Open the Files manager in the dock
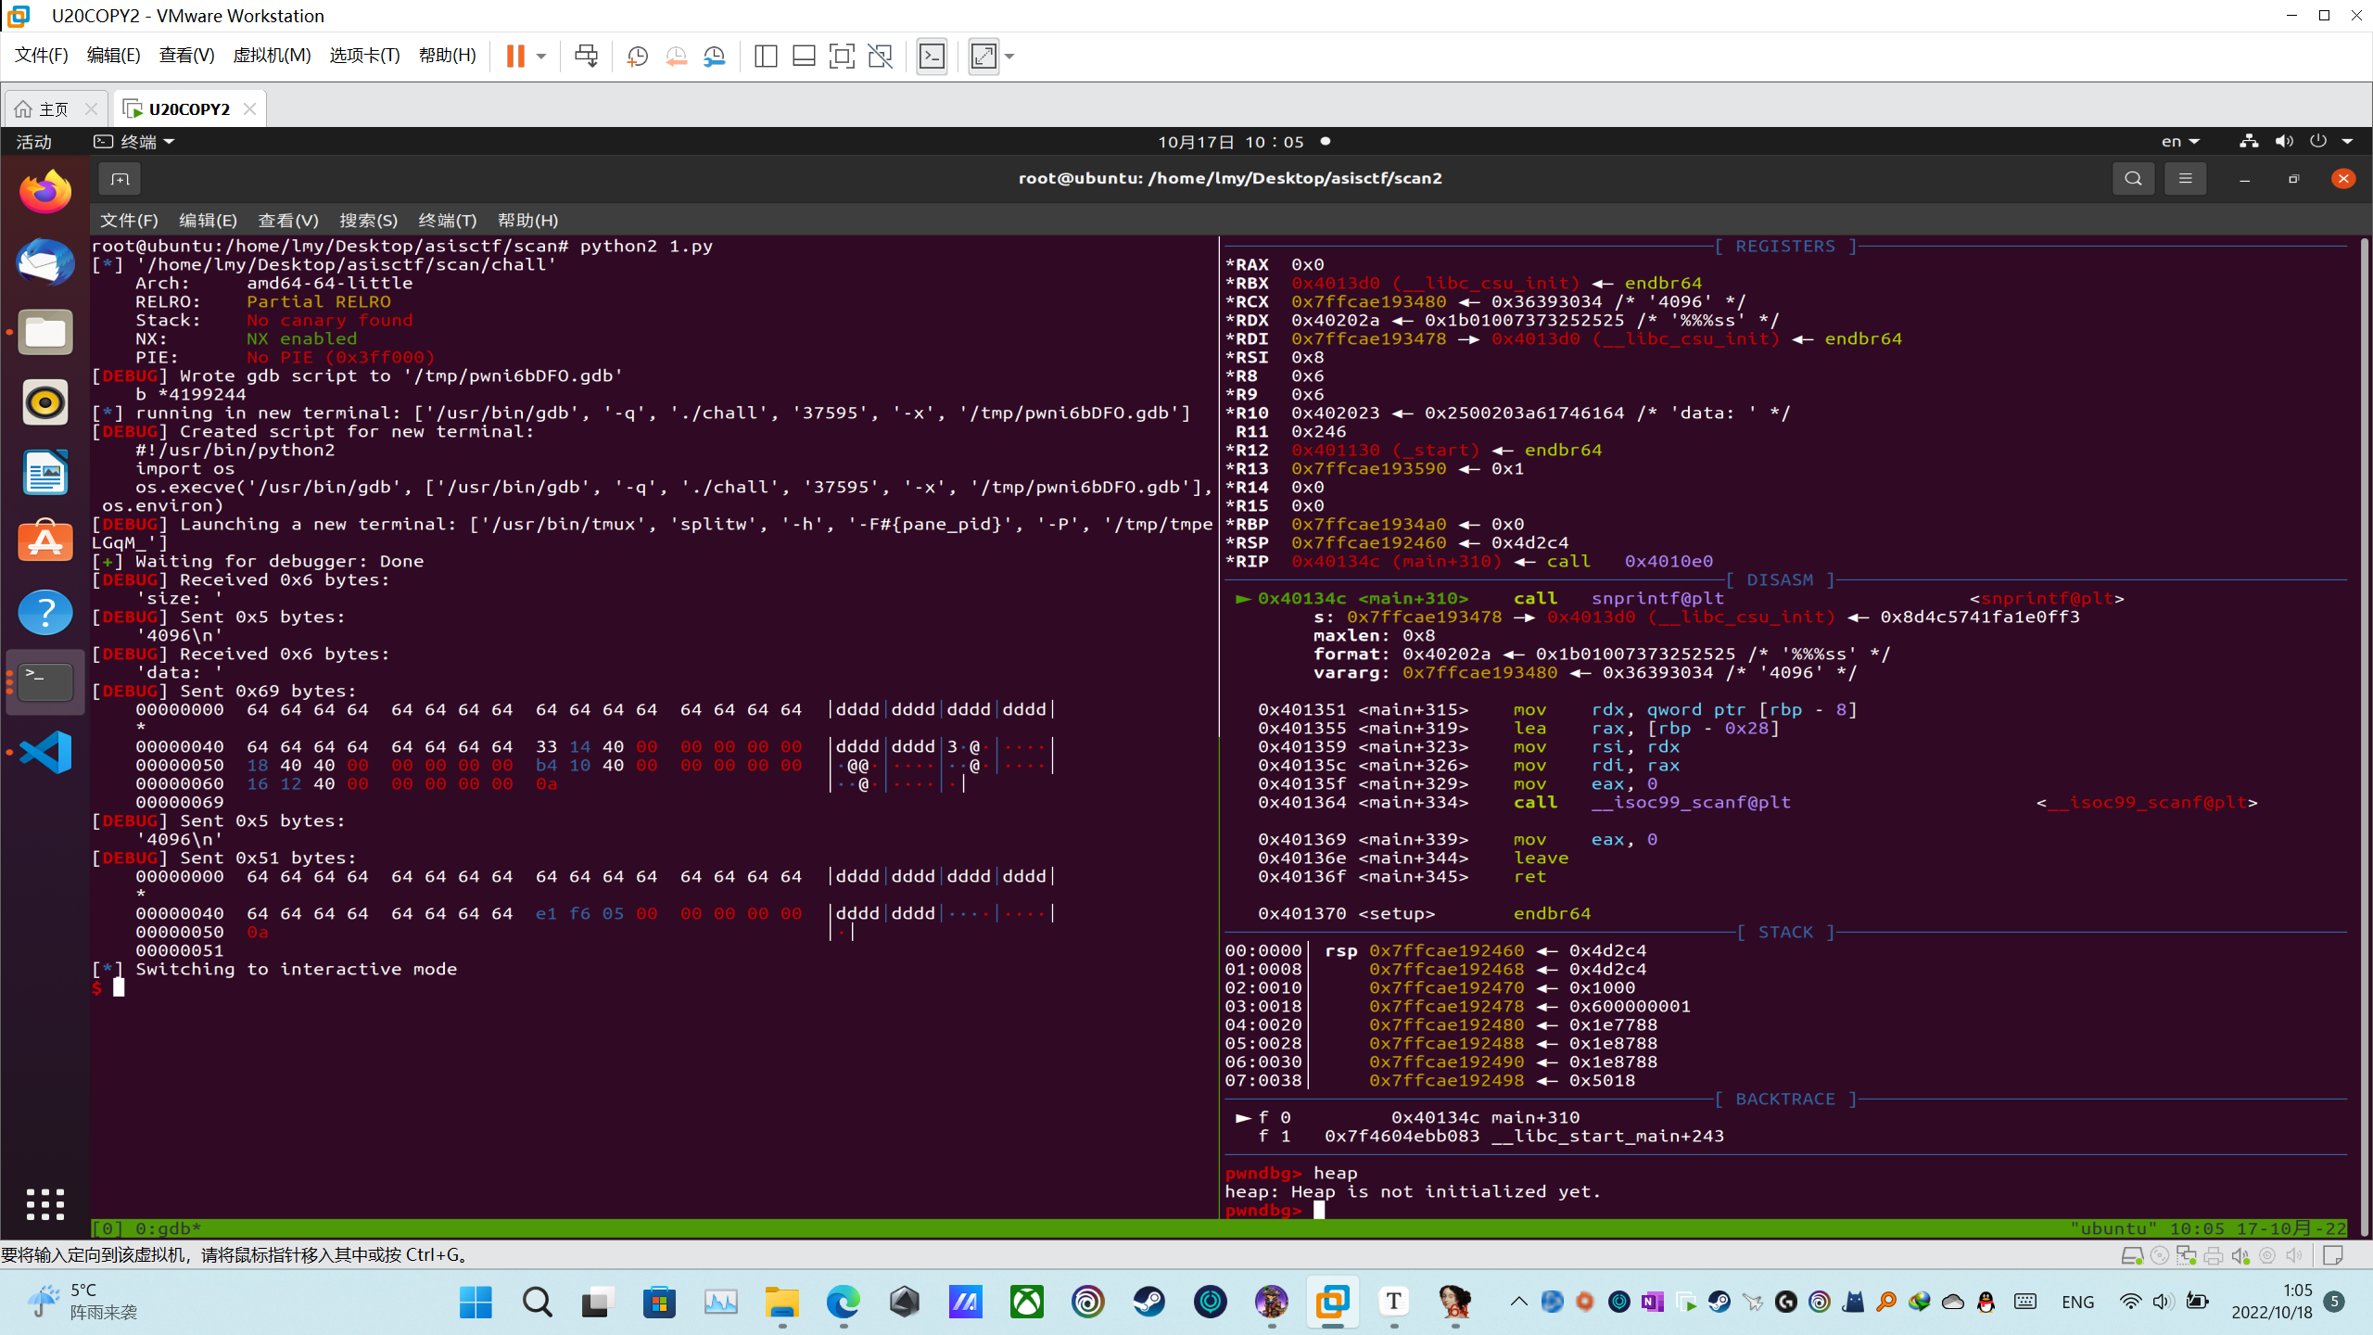 [44, 332]
